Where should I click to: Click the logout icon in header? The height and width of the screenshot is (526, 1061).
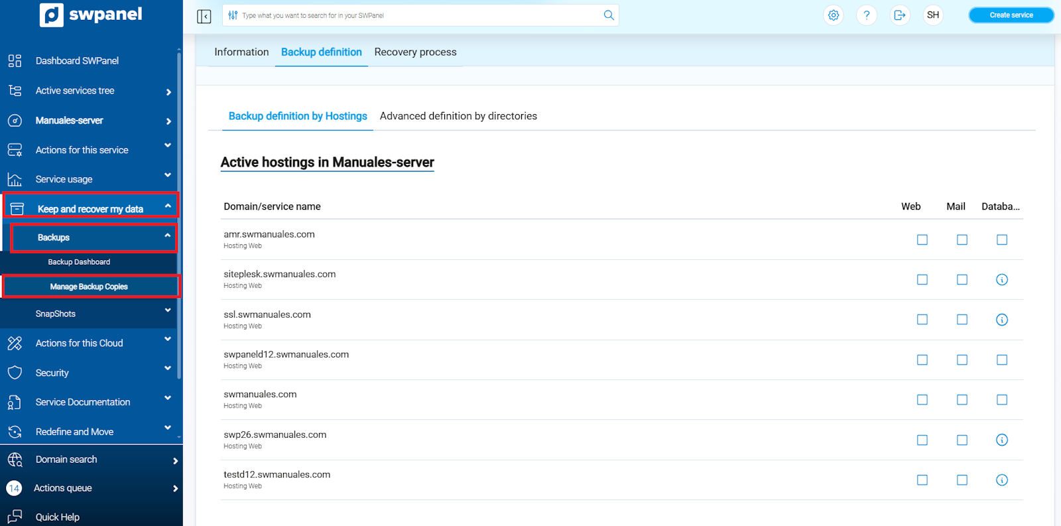pyautogui.click(x=900, y=15)
